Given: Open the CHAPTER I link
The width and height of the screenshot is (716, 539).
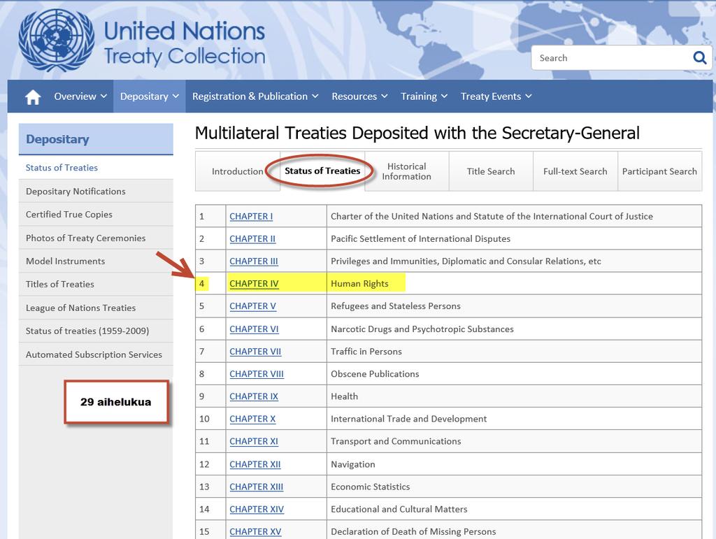Looking at the screenshot, I should coord(251,216).
